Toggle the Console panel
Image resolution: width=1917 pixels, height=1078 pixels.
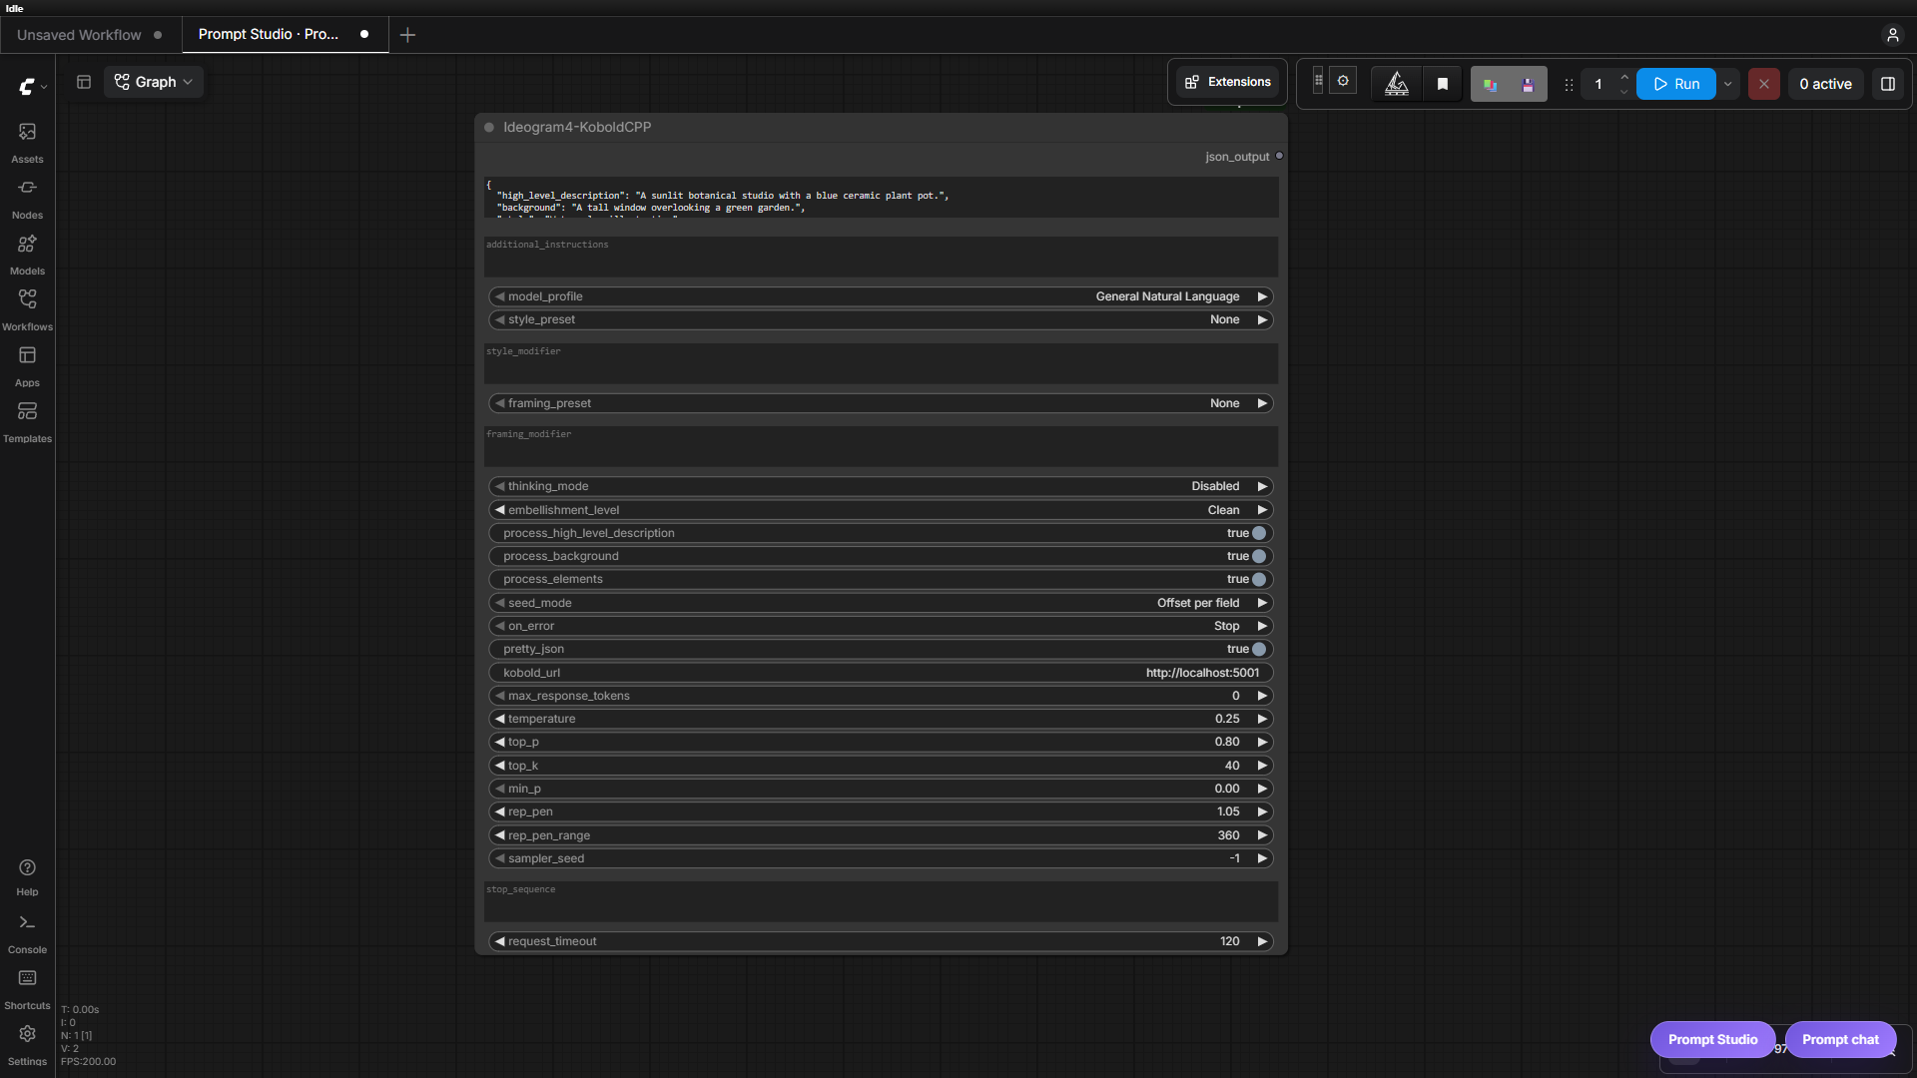[x=27, y=934]
